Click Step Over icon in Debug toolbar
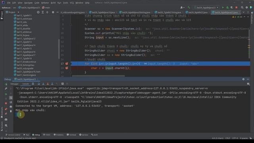This screenshot has width=254, height=143. point(38,84)
